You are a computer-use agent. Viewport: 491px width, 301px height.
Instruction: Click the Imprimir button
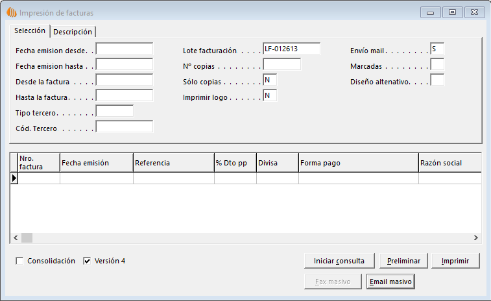[455, 261]
